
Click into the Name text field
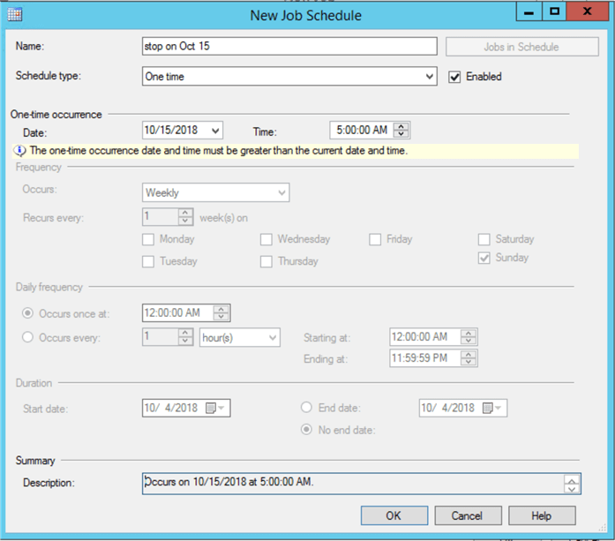coord(289,46)
